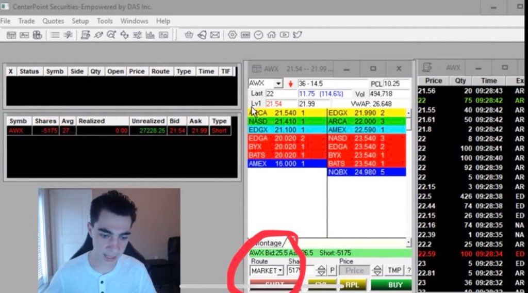Click the chain link toolbar icon
528x293 pixels.
pos(98,35)
